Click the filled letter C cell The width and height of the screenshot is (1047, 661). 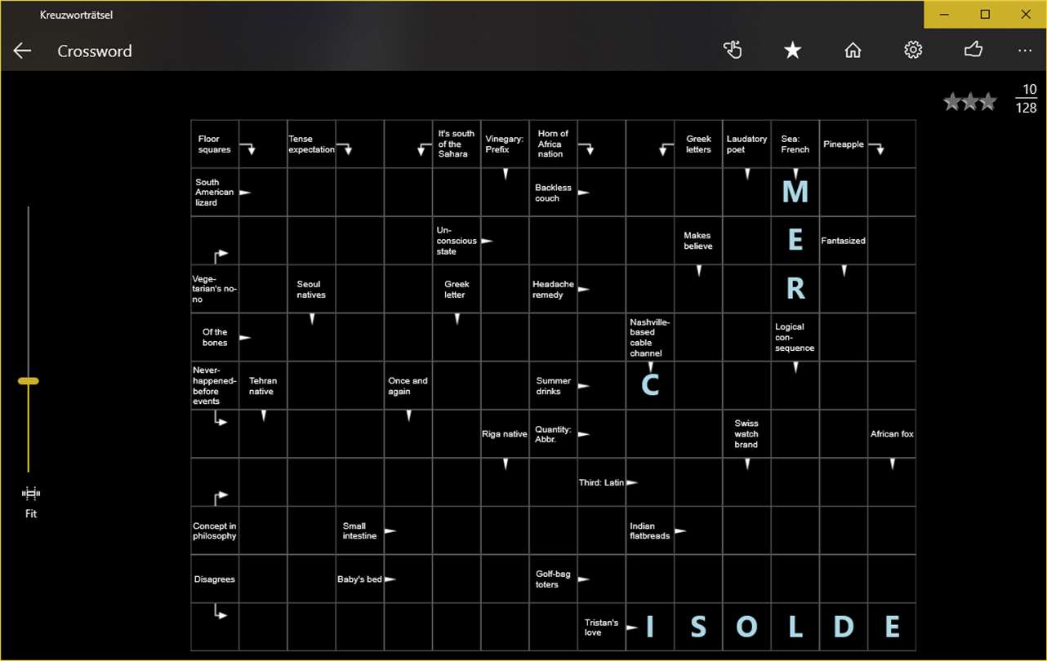(650, 385)
